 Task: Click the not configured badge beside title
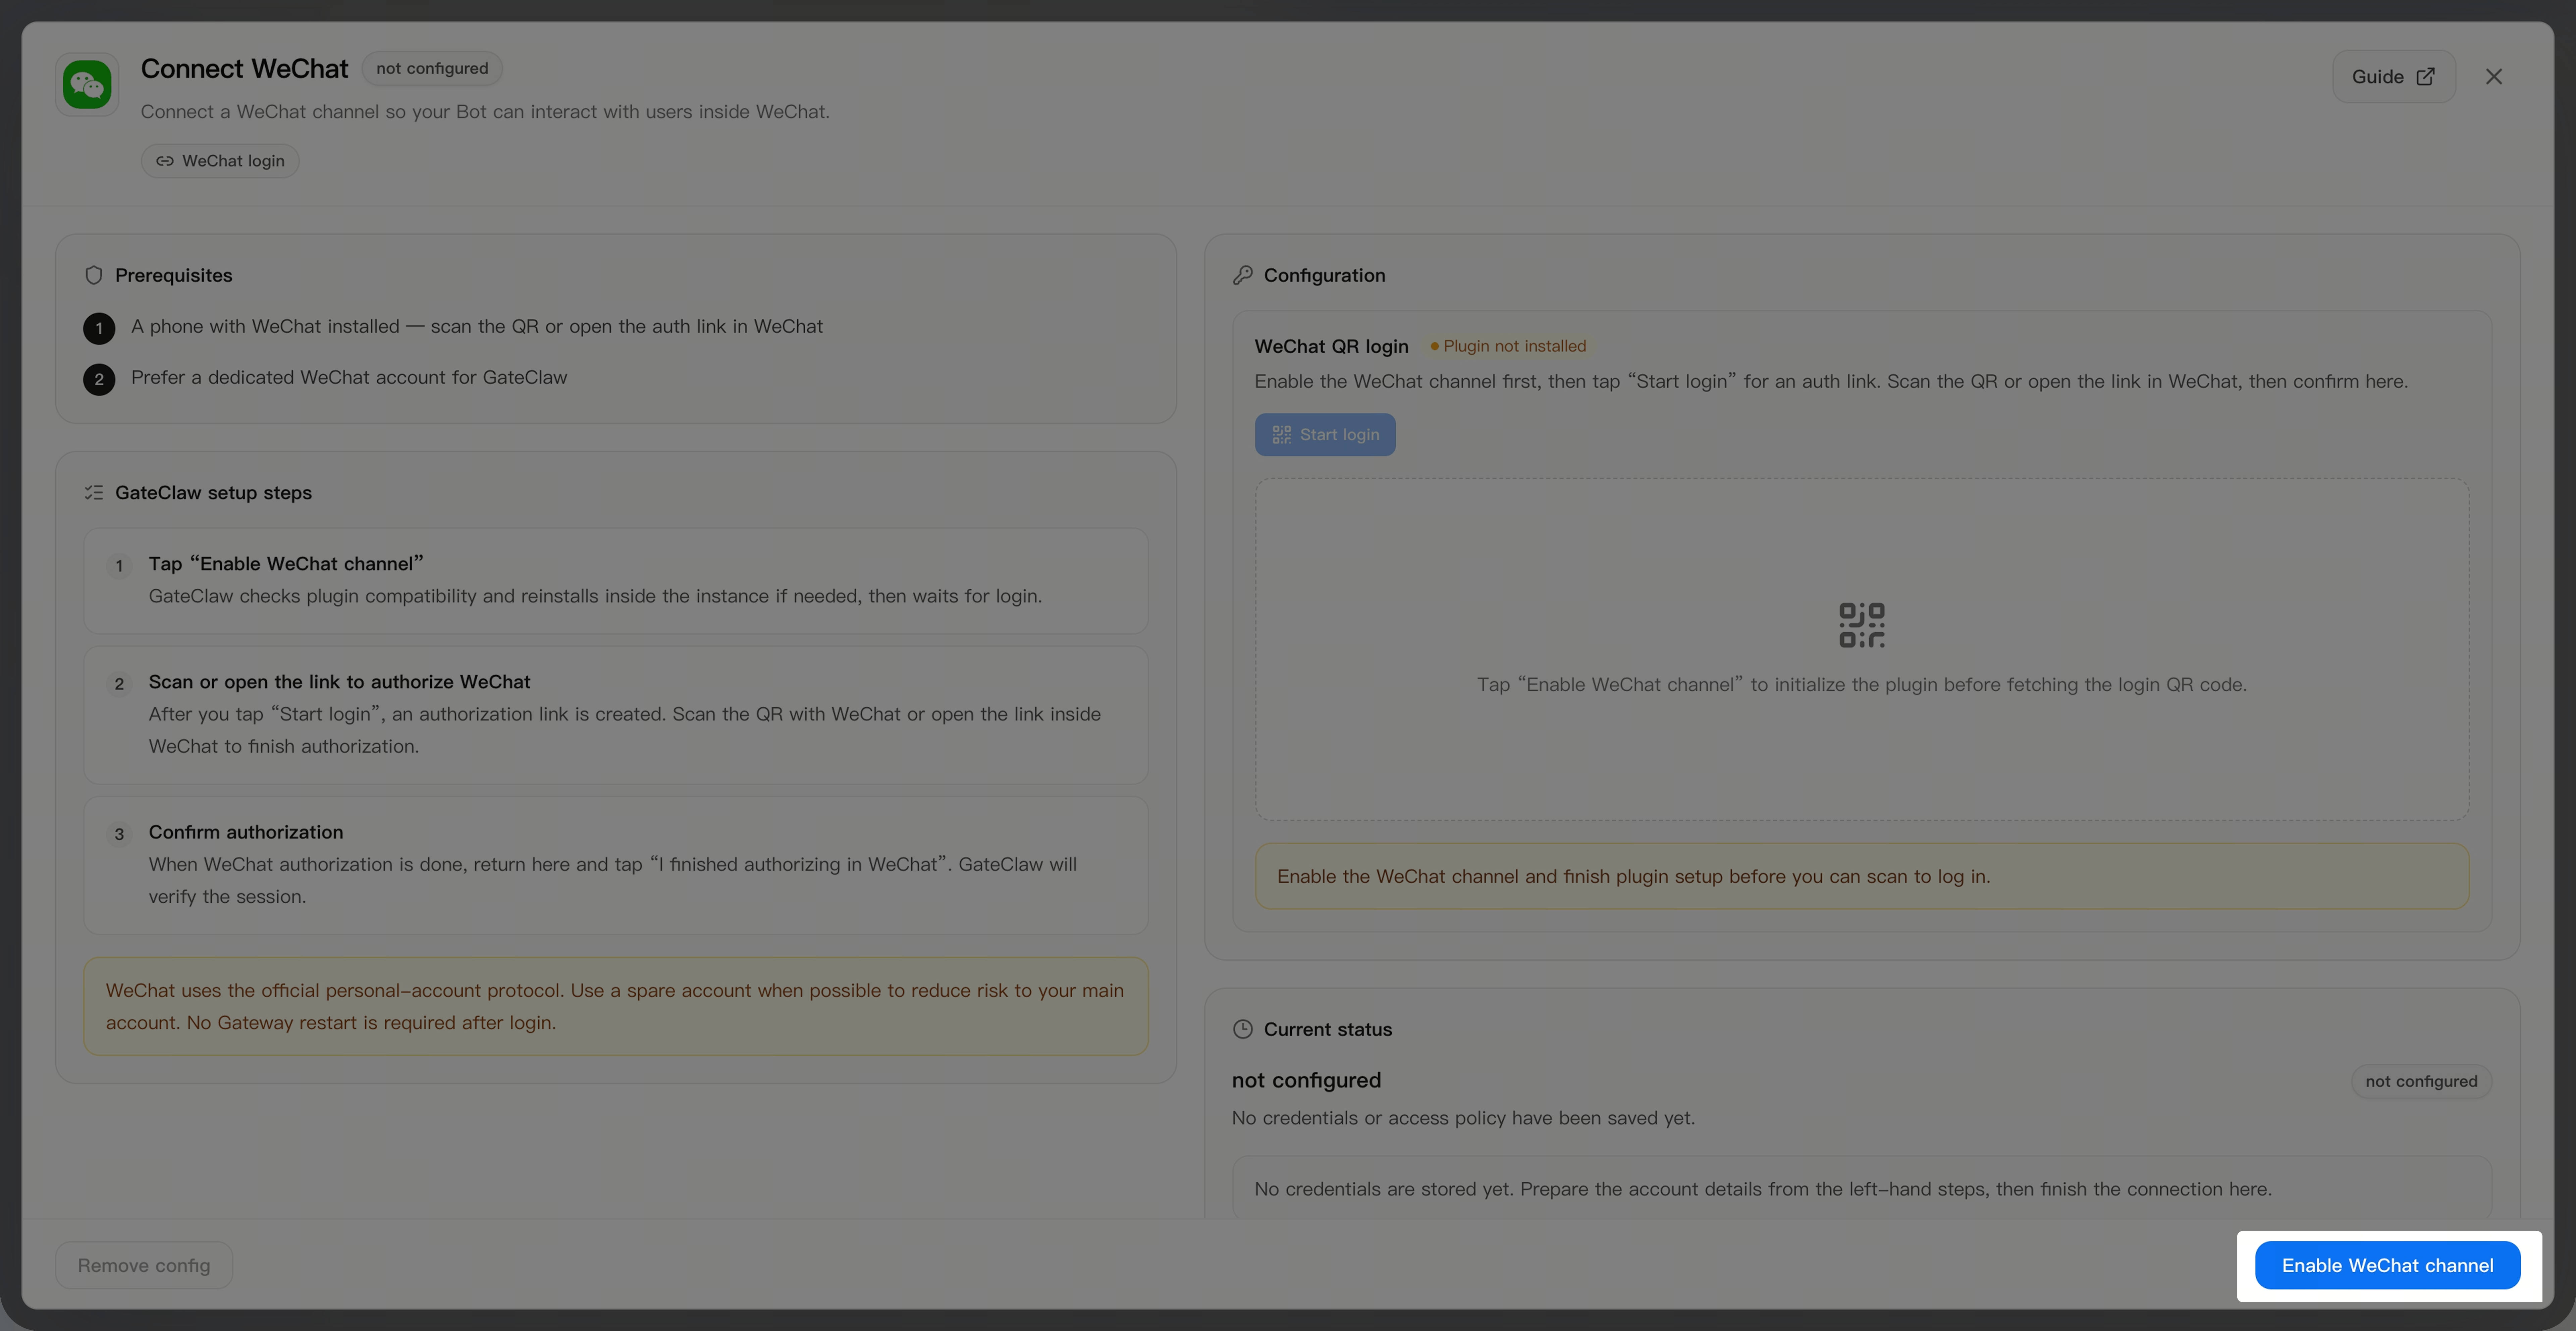click(x=432, y=68)
